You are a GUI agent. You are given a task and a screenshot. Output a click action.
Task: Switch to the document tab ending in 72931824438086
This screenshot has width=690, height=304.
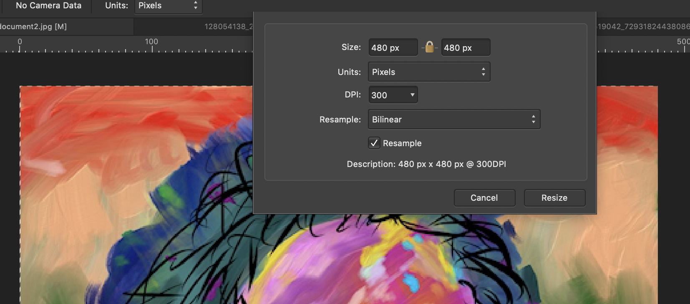(x=643, y=27)
